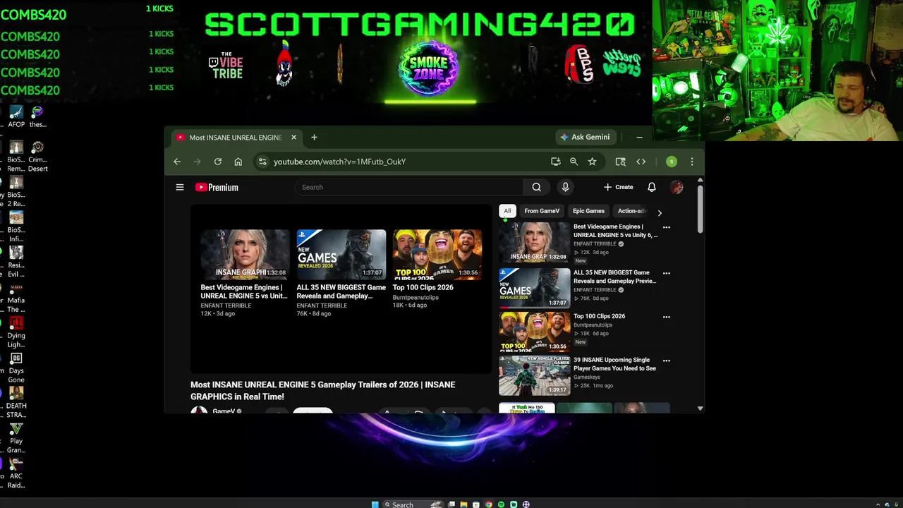
Task: Open YouTube notifications bell
Action: pos(652,187)
